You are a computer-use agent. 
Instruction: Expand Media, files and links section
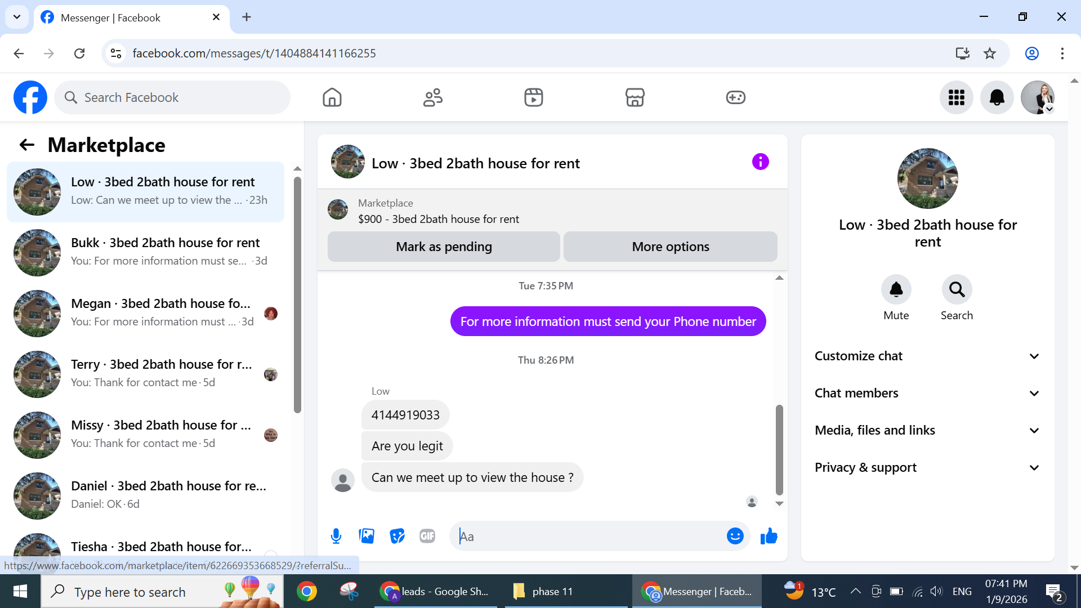(927, 430)
